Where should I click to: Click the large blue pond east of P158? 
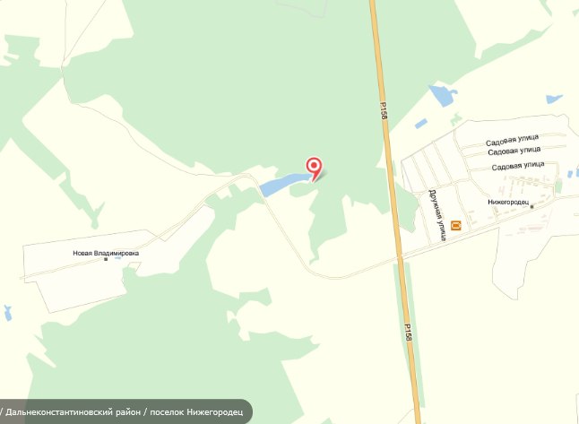pyautogui.click(x=443, y=96)
